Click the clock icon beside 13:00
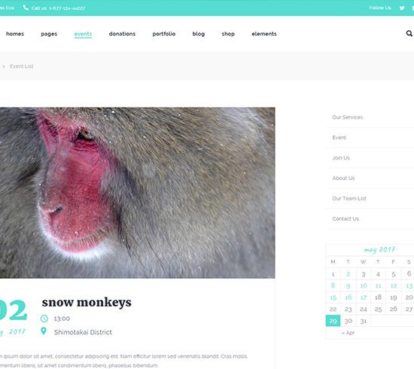Viewport: 414px width, 369px height. click(44, 319)
